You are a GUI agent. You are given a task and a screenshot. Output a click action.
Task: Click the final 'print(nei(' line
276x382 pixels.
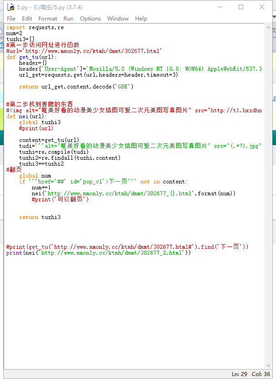(99, 253)
